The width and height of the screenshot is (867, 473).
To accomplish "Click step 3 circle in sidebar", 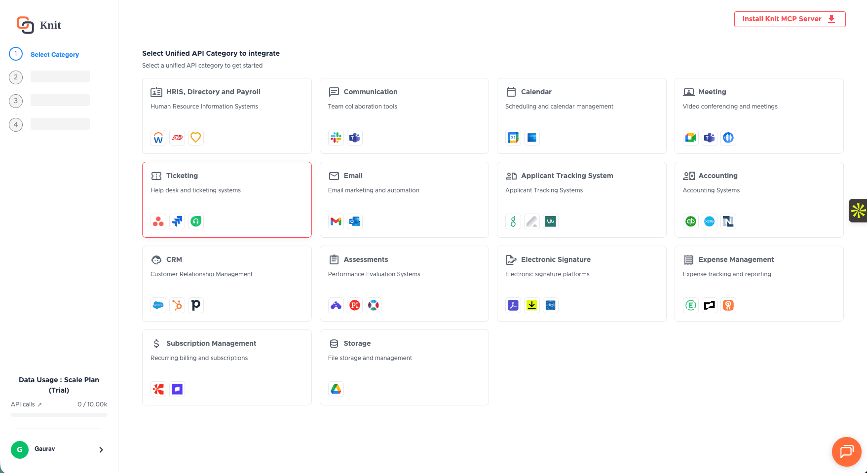I will click(x=16, y=101).
